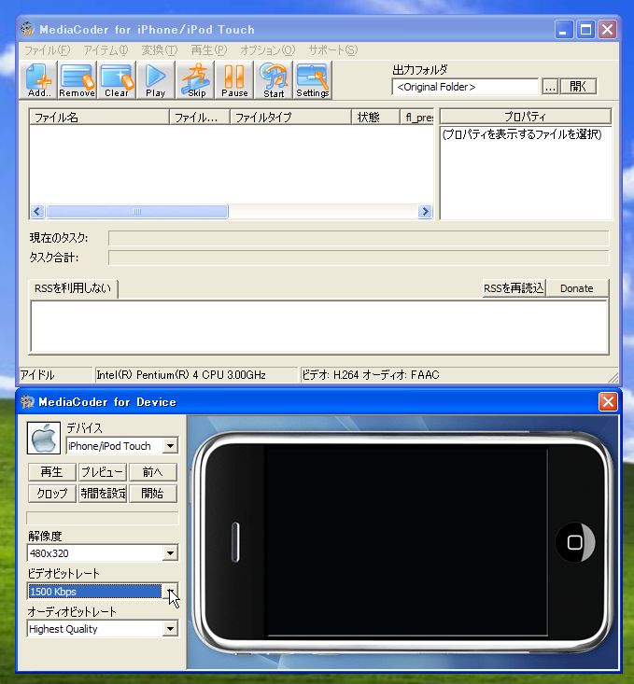The height and width of the screenshot is (684, 634).
Task: Click the iPhone preview screen
Action: pyautogui.click(x=406, y=540)
